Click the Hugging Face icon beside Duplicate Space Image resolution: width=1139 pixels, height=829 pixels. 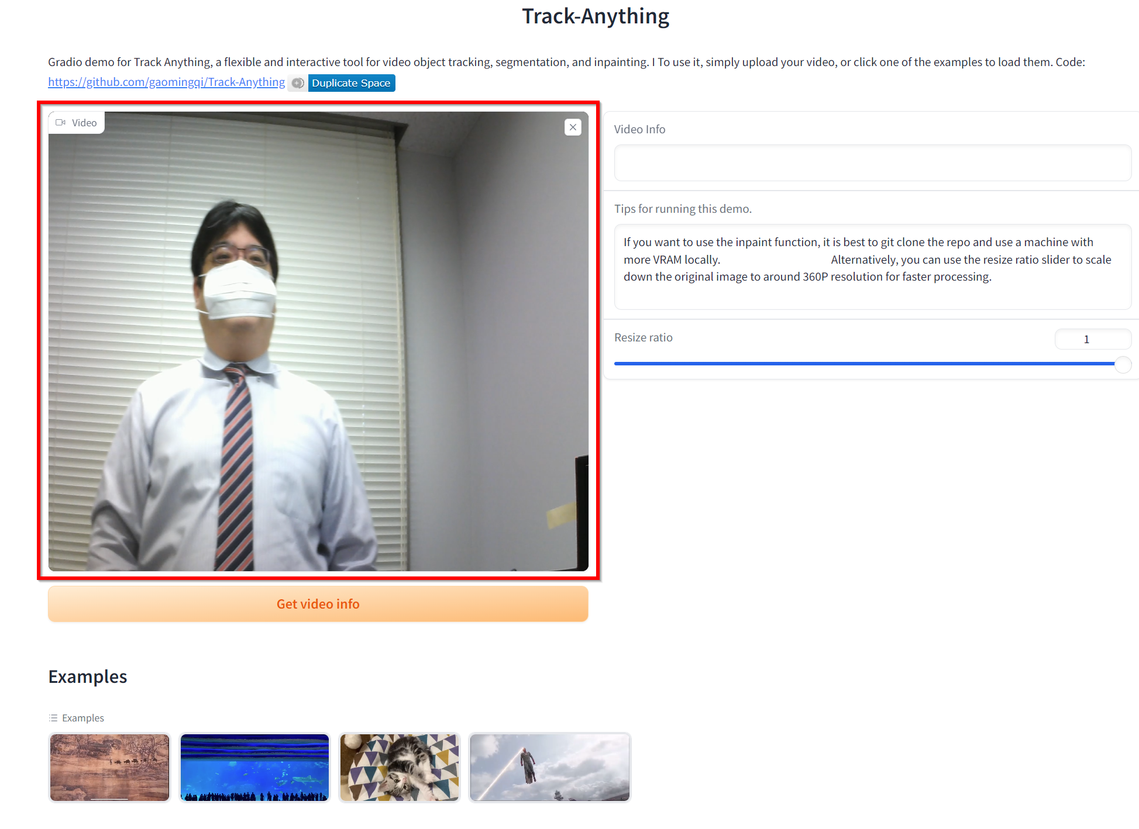click(x=298, y=83)
